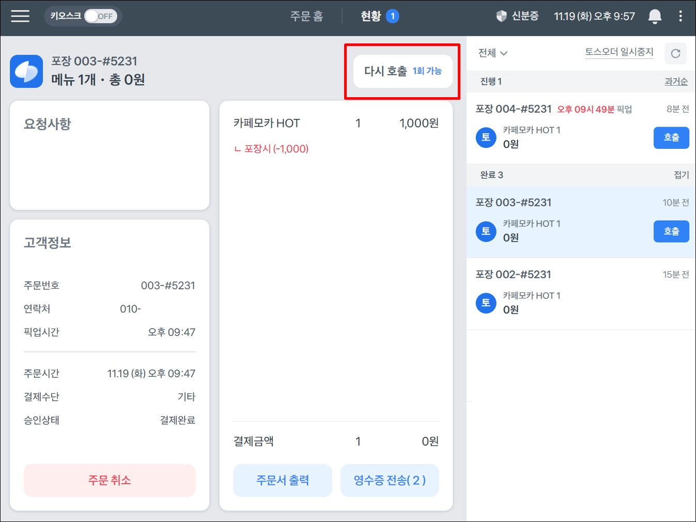Click the 신분증 shield icon
Image resolution: width=696 pixels, height=522 pixels.
501,16
